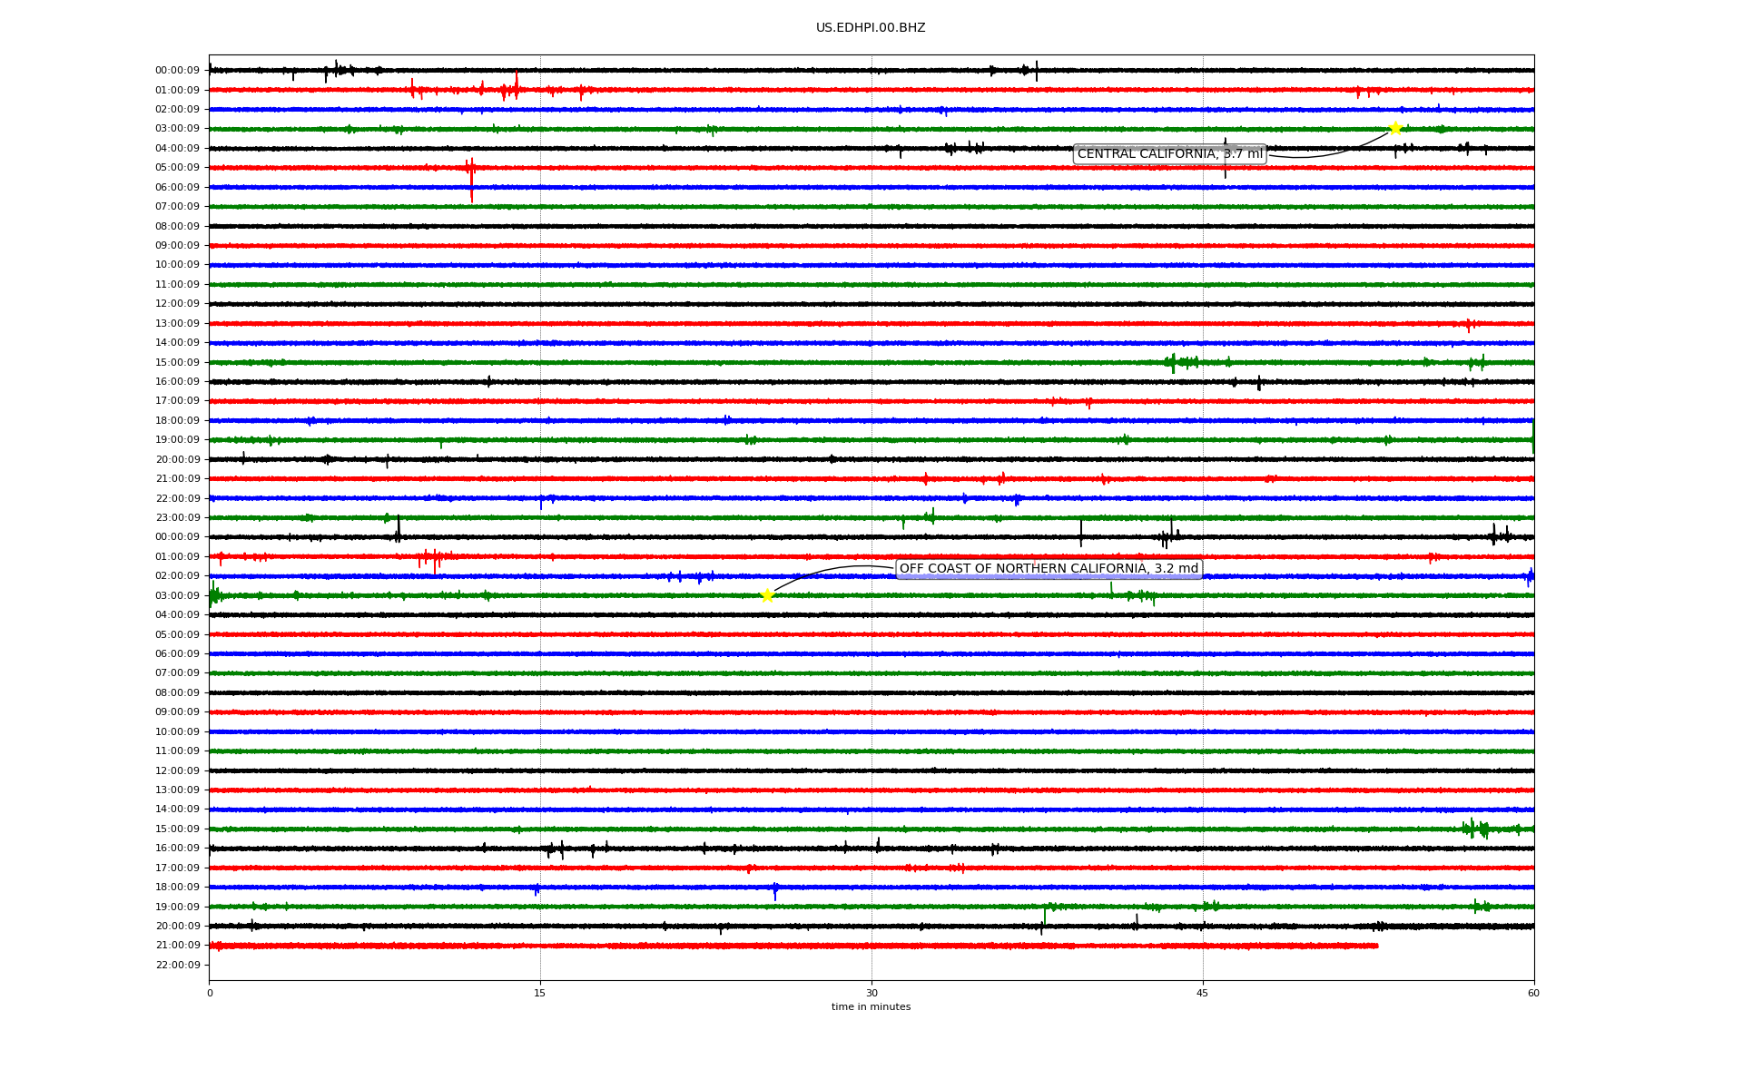Click the yellow star near Central California label

point(1395,128)
